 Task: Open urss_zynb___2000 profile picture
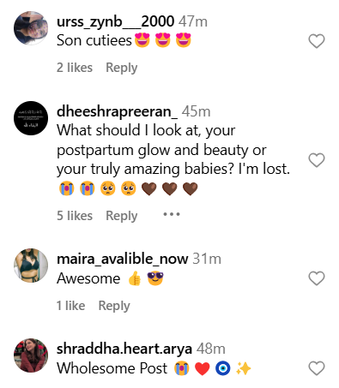click(x=31, y=28)
